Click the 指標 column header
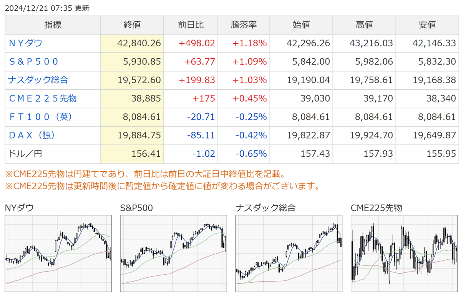This screenshot has height=295, width=461. pos(53,25)
